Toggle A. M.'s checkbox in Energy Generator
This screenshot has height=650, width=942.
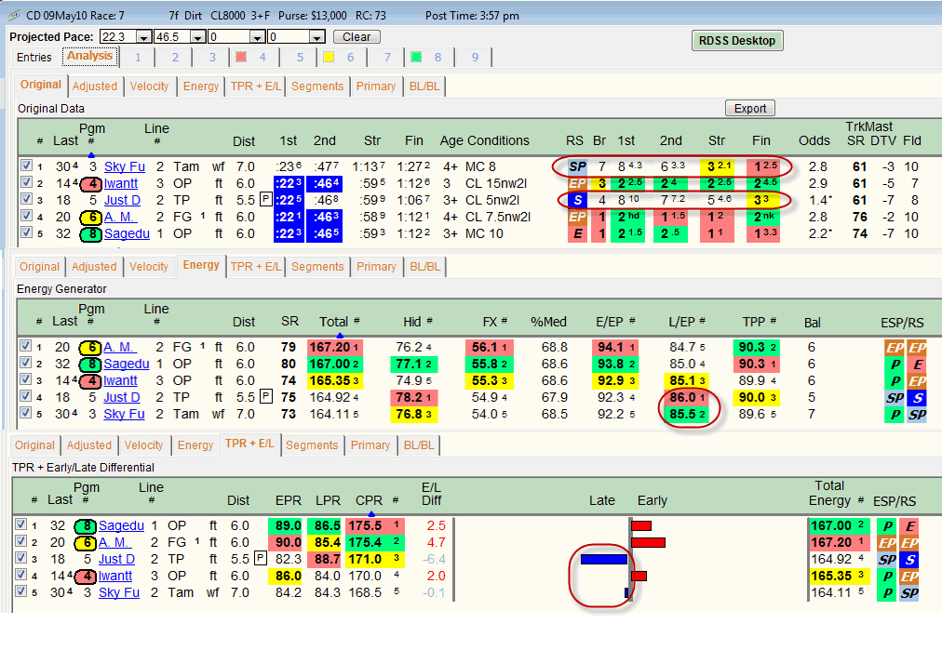25,346
